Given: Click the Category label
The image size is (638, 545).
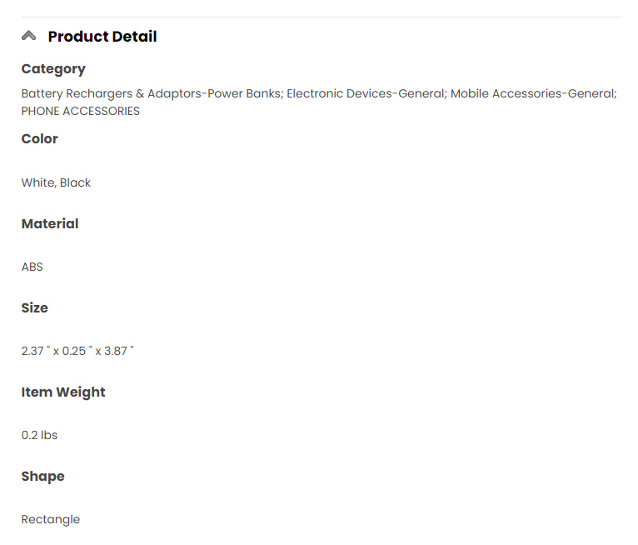Looking at the screenshot, I should click(x=53, y=69).
